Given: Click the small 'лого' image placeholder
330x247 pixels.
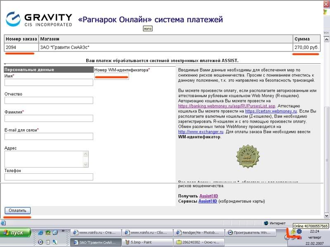Looking at the screenshot, I should click(148, 29).
